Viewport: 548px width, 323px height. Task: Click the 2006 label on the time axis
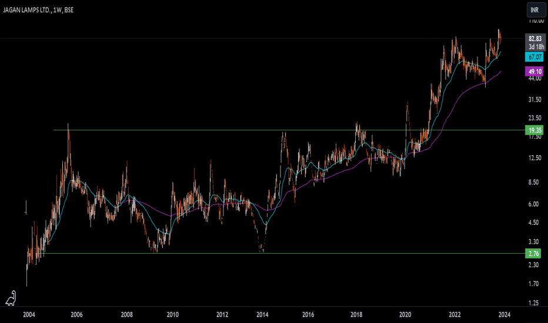point(76,315)
